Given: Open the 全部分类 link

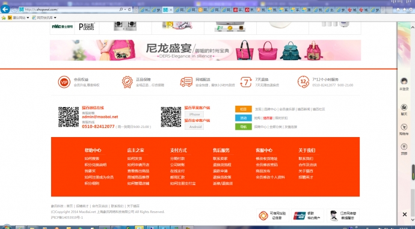Looking at the screenshot, I should (275, 127).
